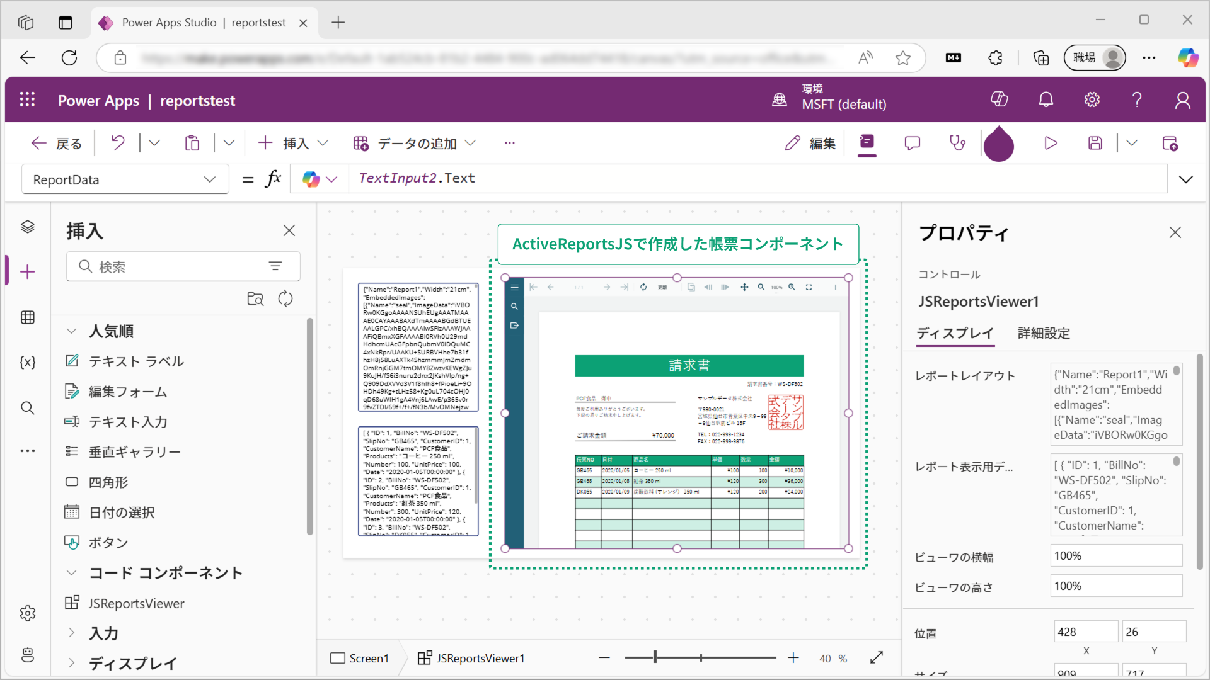Open the Notifications bell icon
1210x680 pixels.
(1046, 99)
